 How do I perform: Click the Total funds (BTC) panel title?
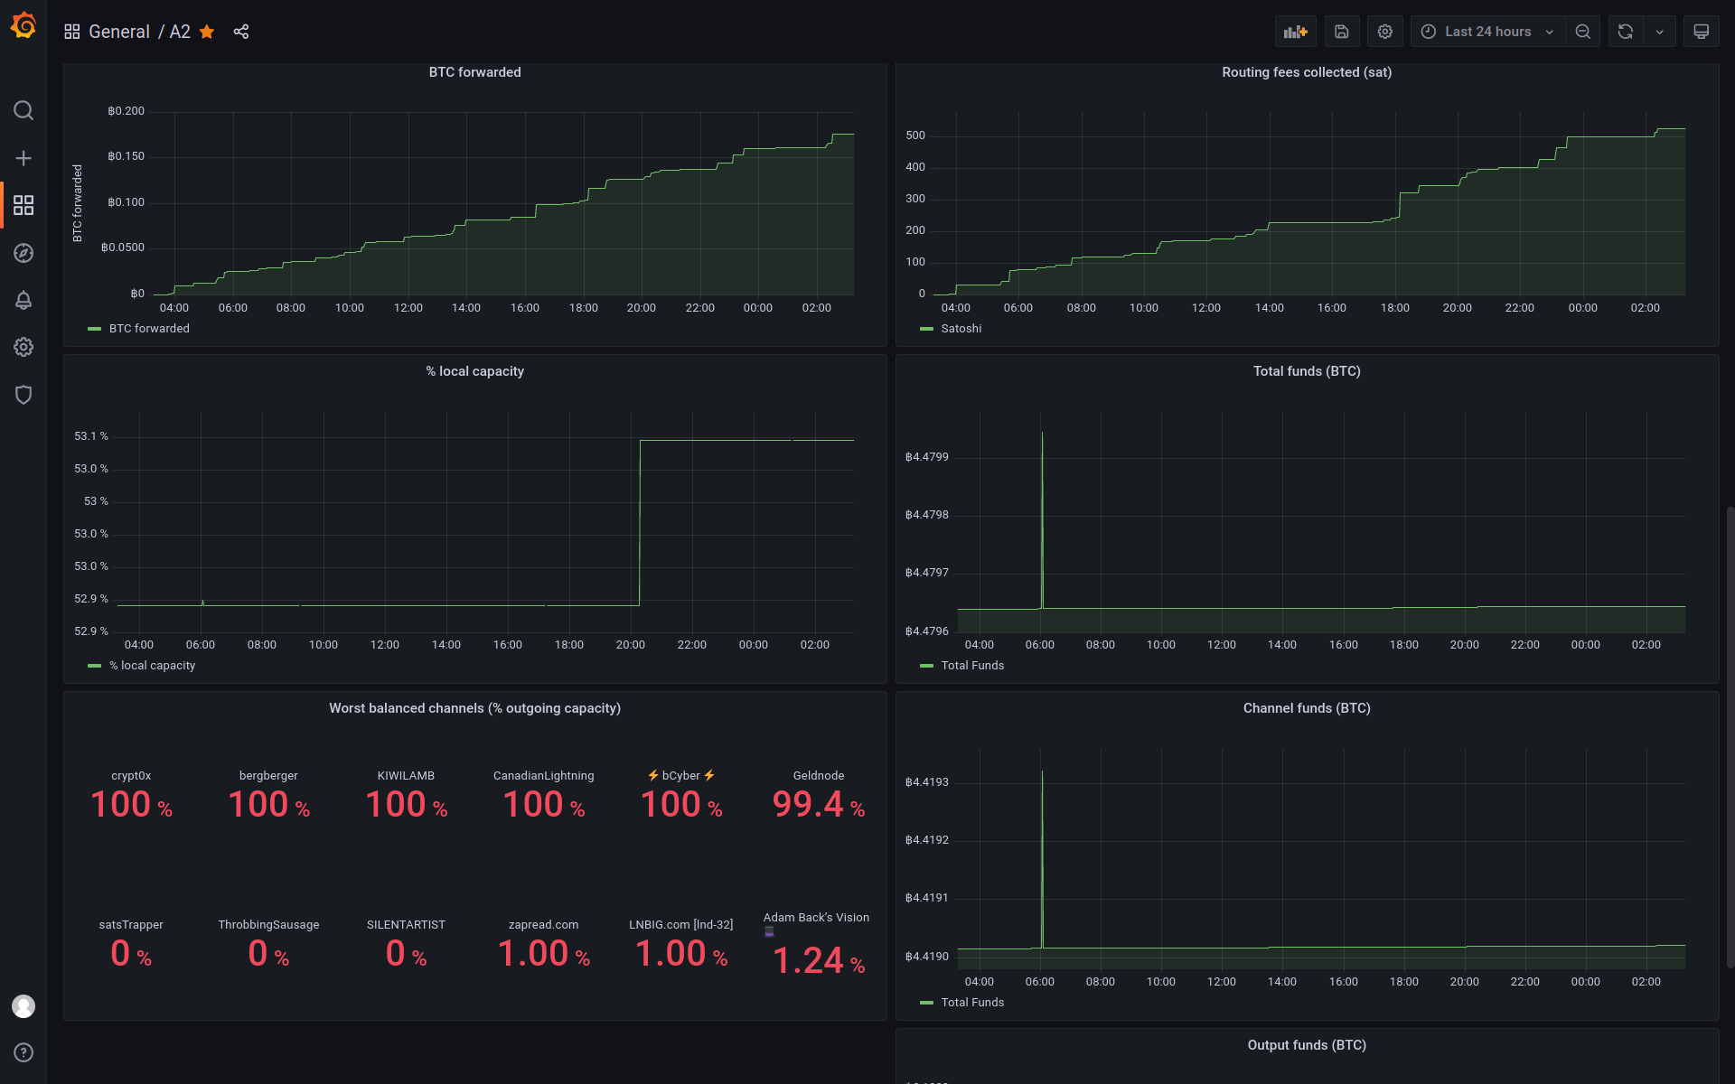(x=1306, y=371)
